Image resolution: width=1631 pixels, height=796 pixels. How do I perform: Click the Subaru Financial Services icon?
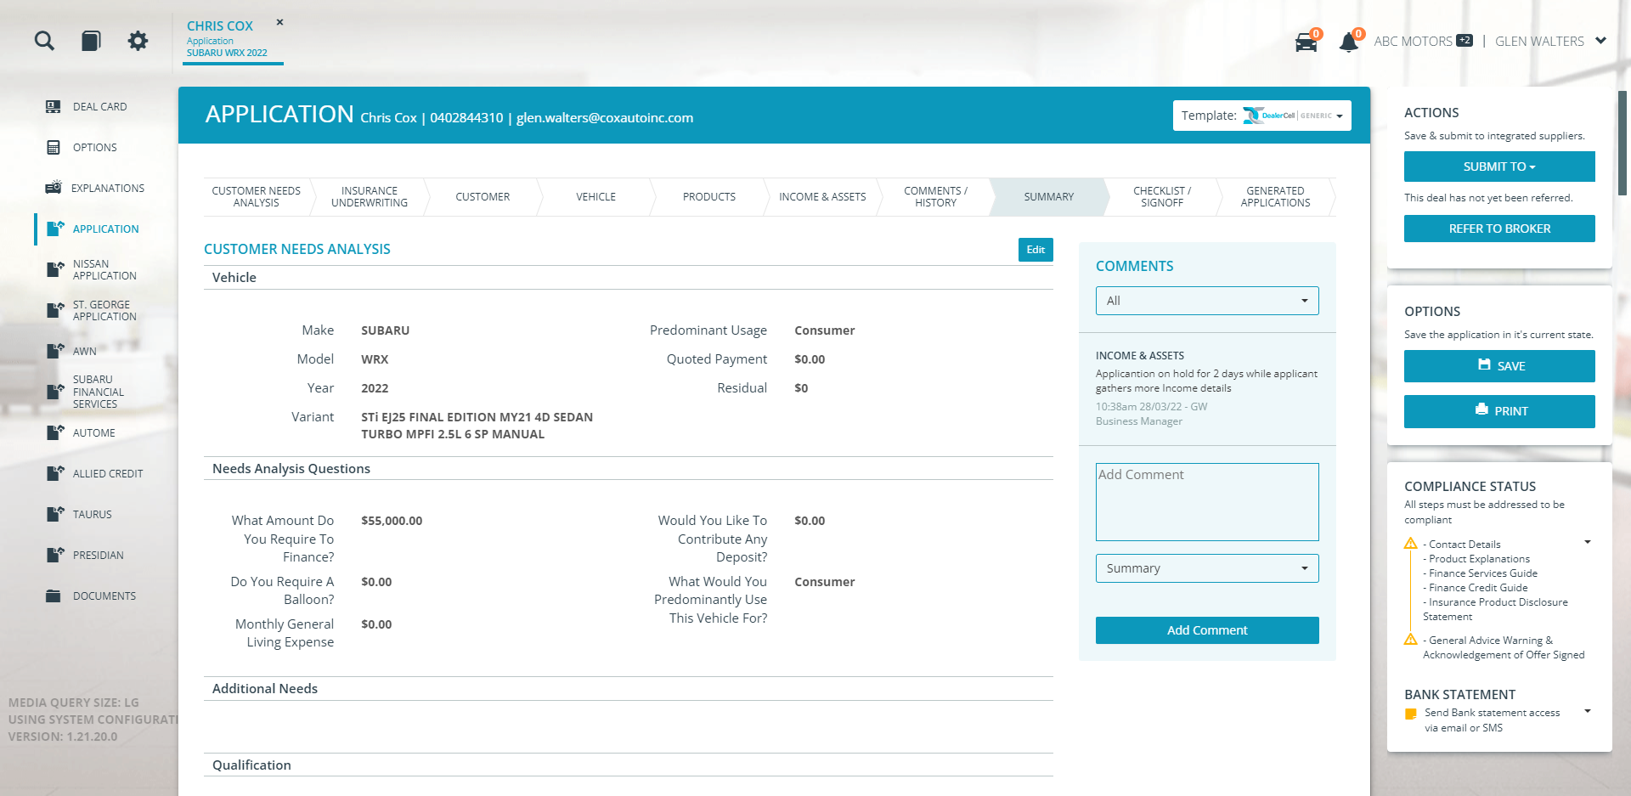[x=55, y=392]
